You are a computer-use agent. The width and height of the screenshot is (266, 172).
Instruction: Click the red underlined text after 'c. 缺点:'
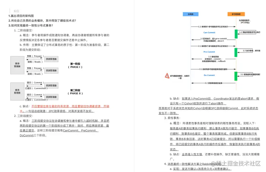[x=70, y=106]
